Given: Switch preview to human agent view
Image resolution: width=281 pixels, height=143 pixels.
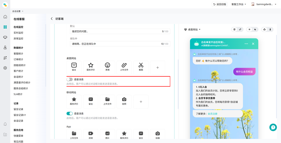Looking at the screenshot, I should (x=270, y=29).
